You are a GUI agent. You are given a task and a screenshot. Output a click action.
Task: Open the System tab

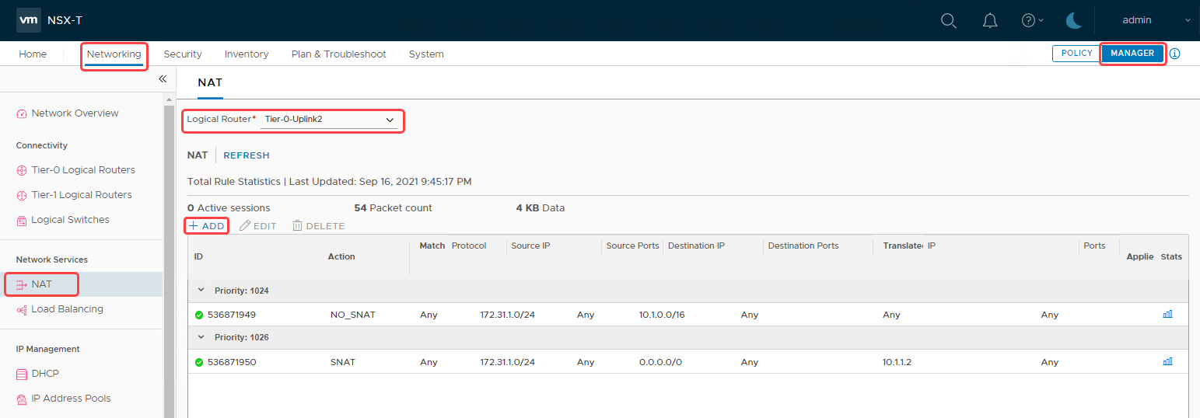[426, 54]
